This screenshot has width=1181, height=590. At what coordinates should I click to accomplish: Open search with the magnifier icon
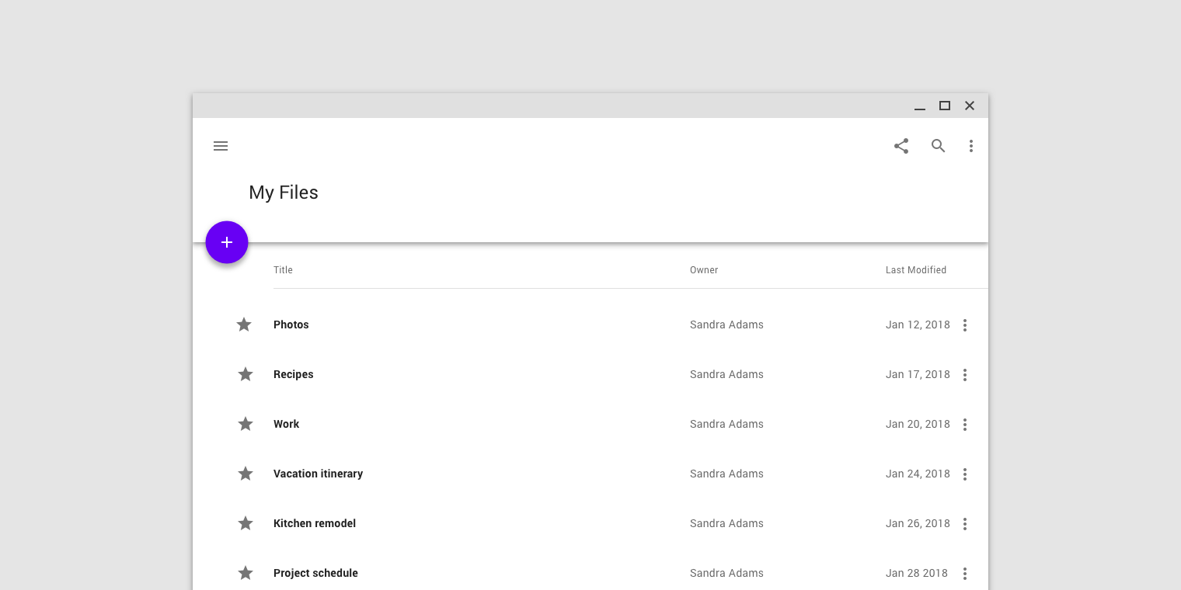(x=939, y=146)
